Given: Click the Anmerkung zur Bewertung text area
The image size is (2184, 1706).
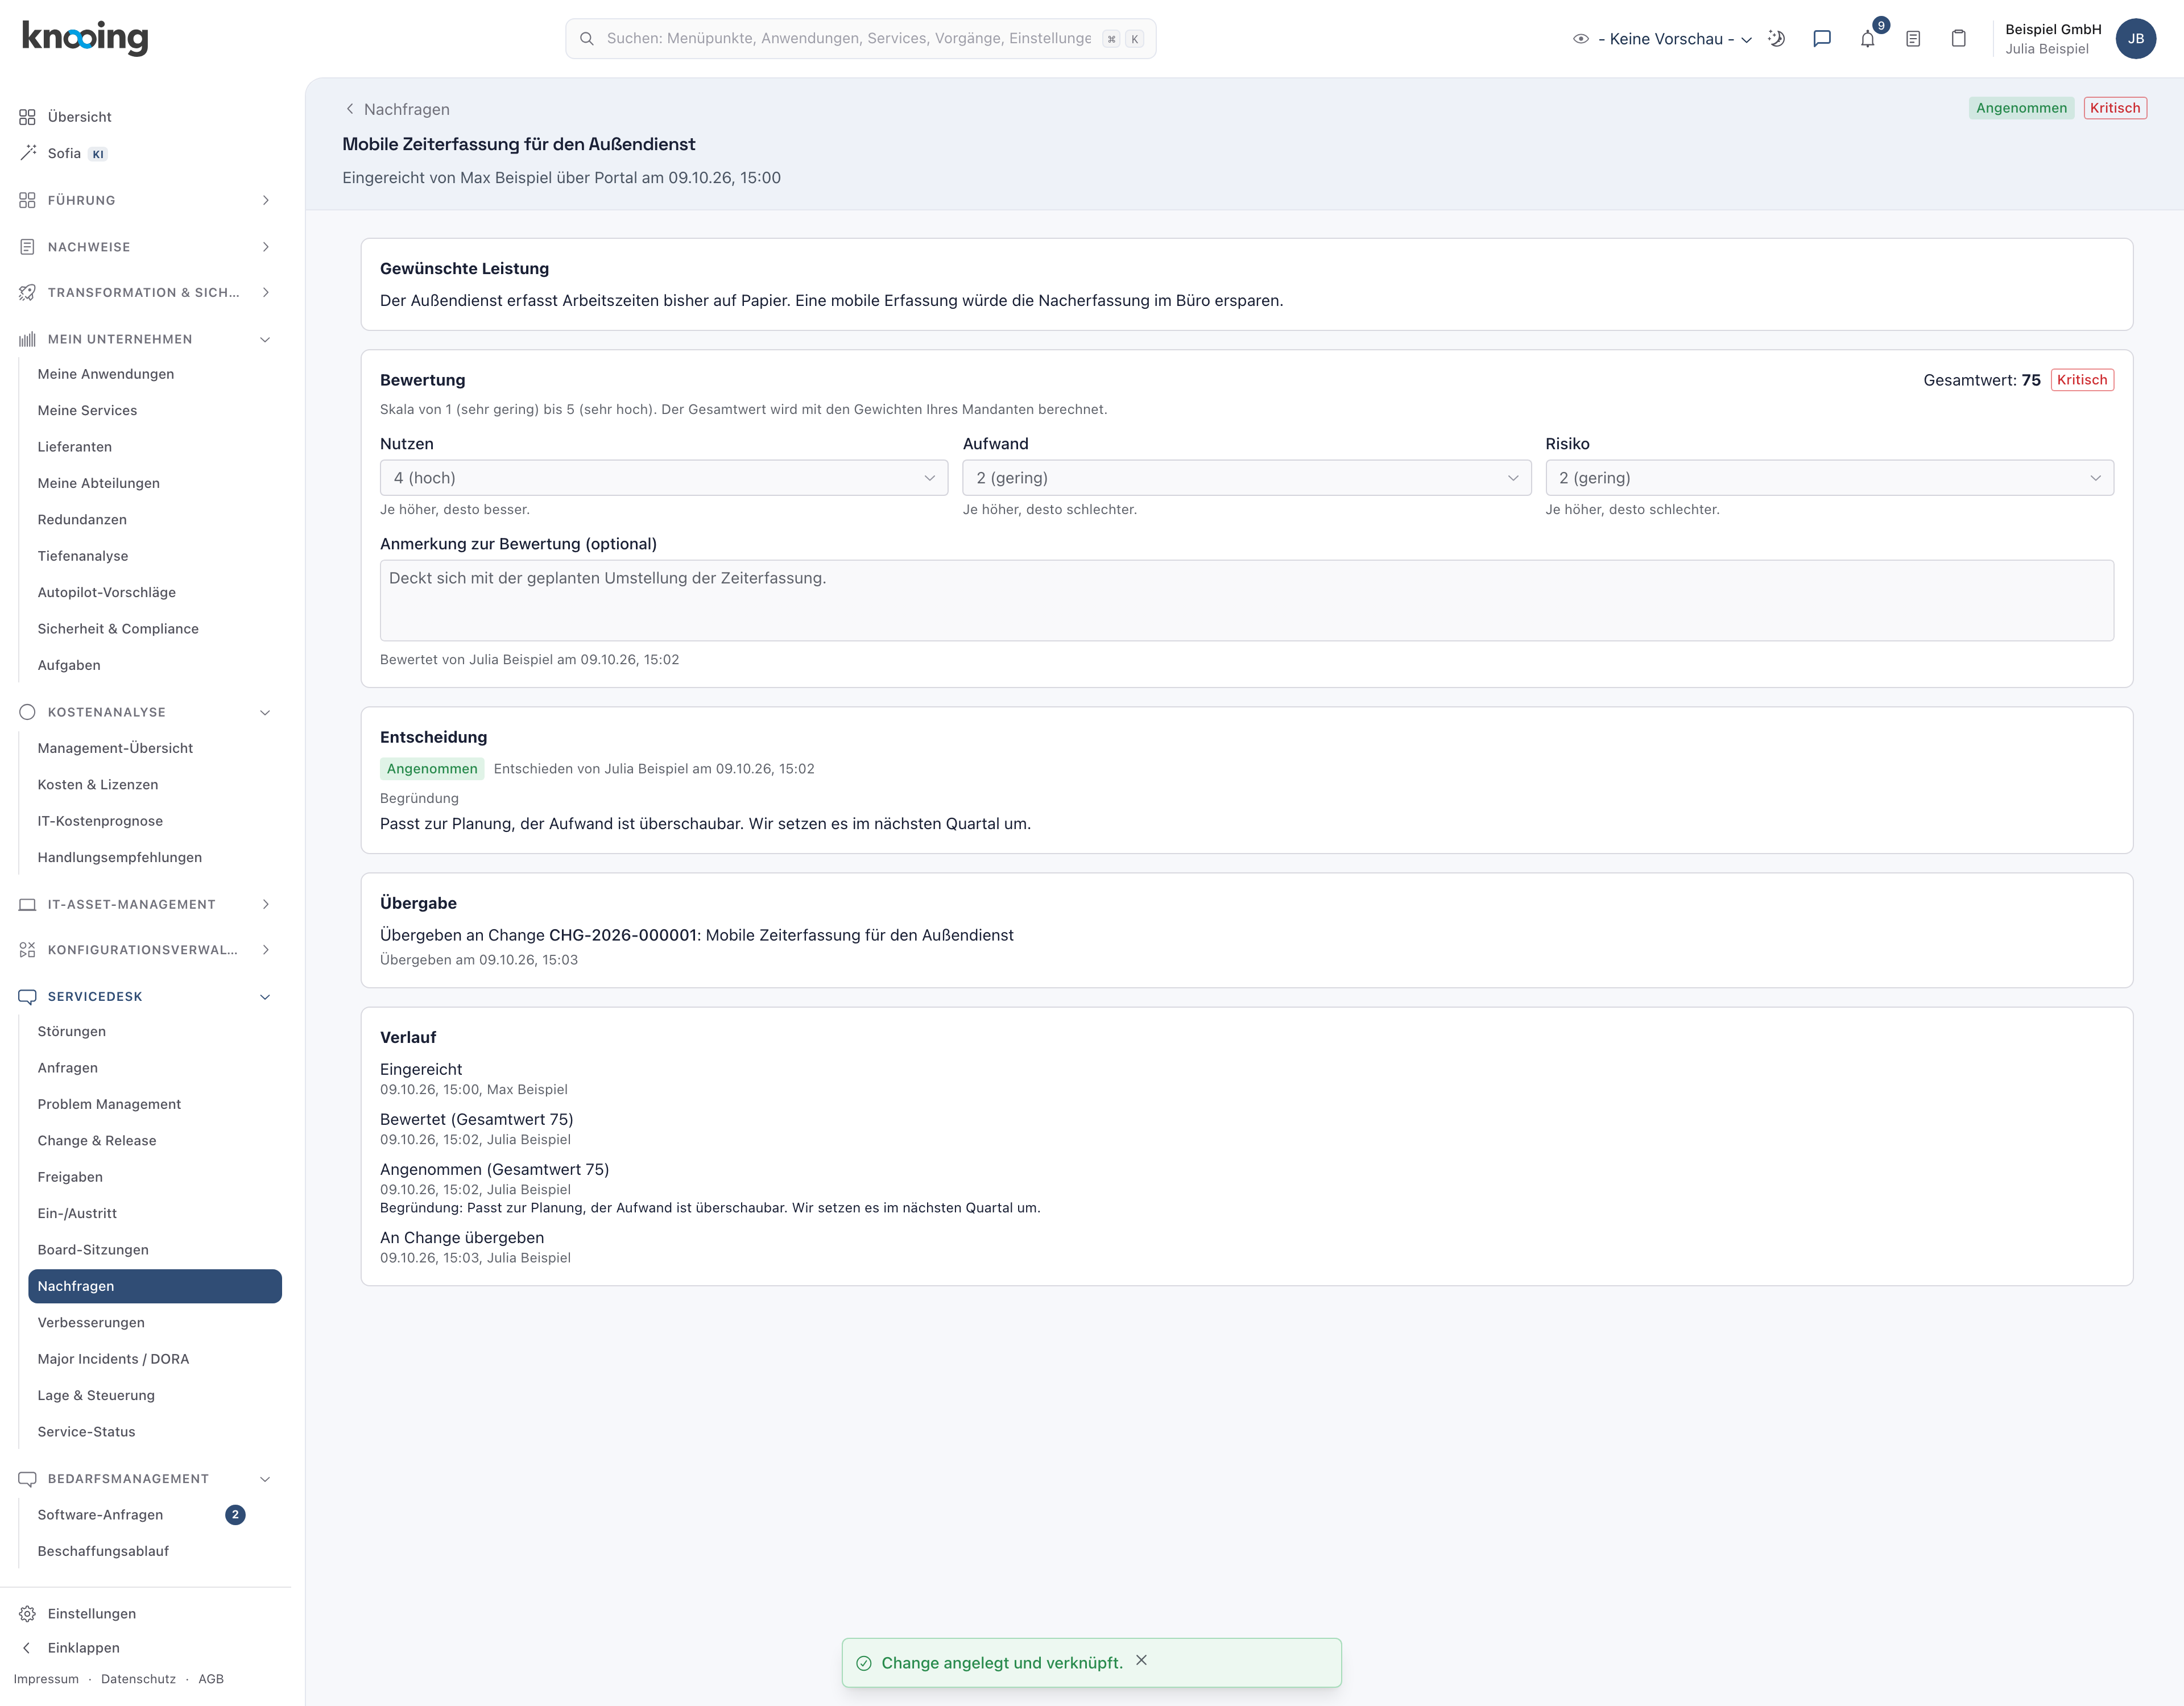Looking at the screenshot, I should point(1246,600).
